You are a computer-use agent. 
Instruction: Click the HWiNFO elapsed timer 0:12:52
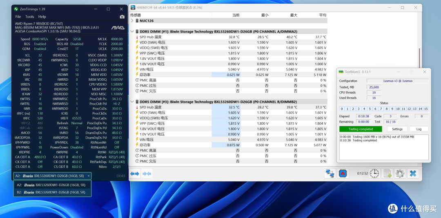[x=362, y=174]
